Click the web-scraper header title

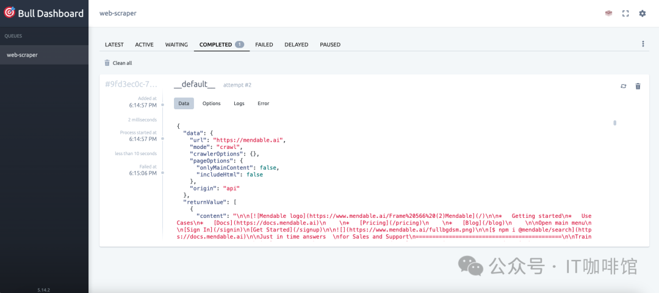118,13
